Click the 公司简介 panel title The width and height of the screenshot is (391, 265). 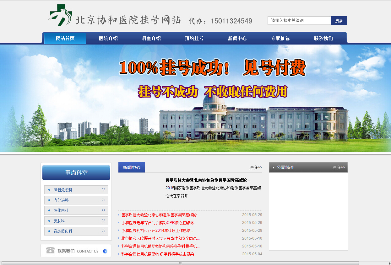[285, 167]
